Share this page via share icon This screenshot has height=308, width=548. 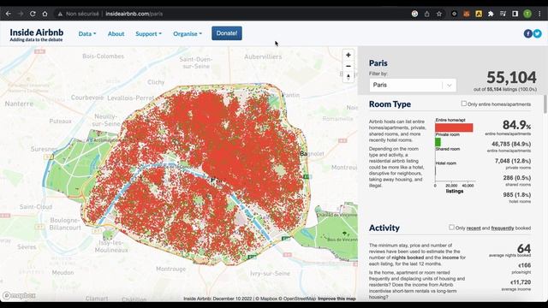[x=426, y=14]
